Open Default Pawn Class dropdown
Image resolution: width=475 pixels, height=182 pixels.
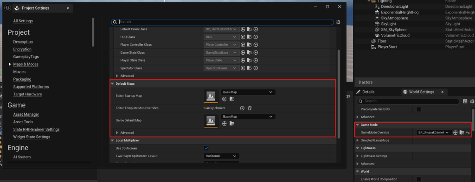221,29
